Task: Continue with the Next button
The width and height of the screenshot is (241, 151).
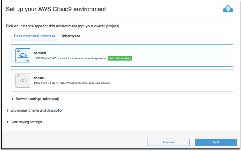Action: click(x=216, y=142)
